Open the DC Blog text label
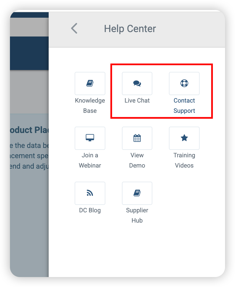This screenshot has height=287, width=235. (90, 210)
